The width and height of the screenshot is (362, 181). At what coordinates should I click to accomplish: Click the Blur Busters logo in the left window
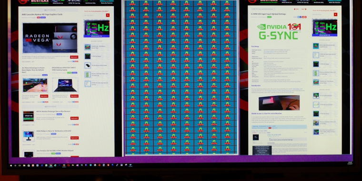click(x=34, y=1)
